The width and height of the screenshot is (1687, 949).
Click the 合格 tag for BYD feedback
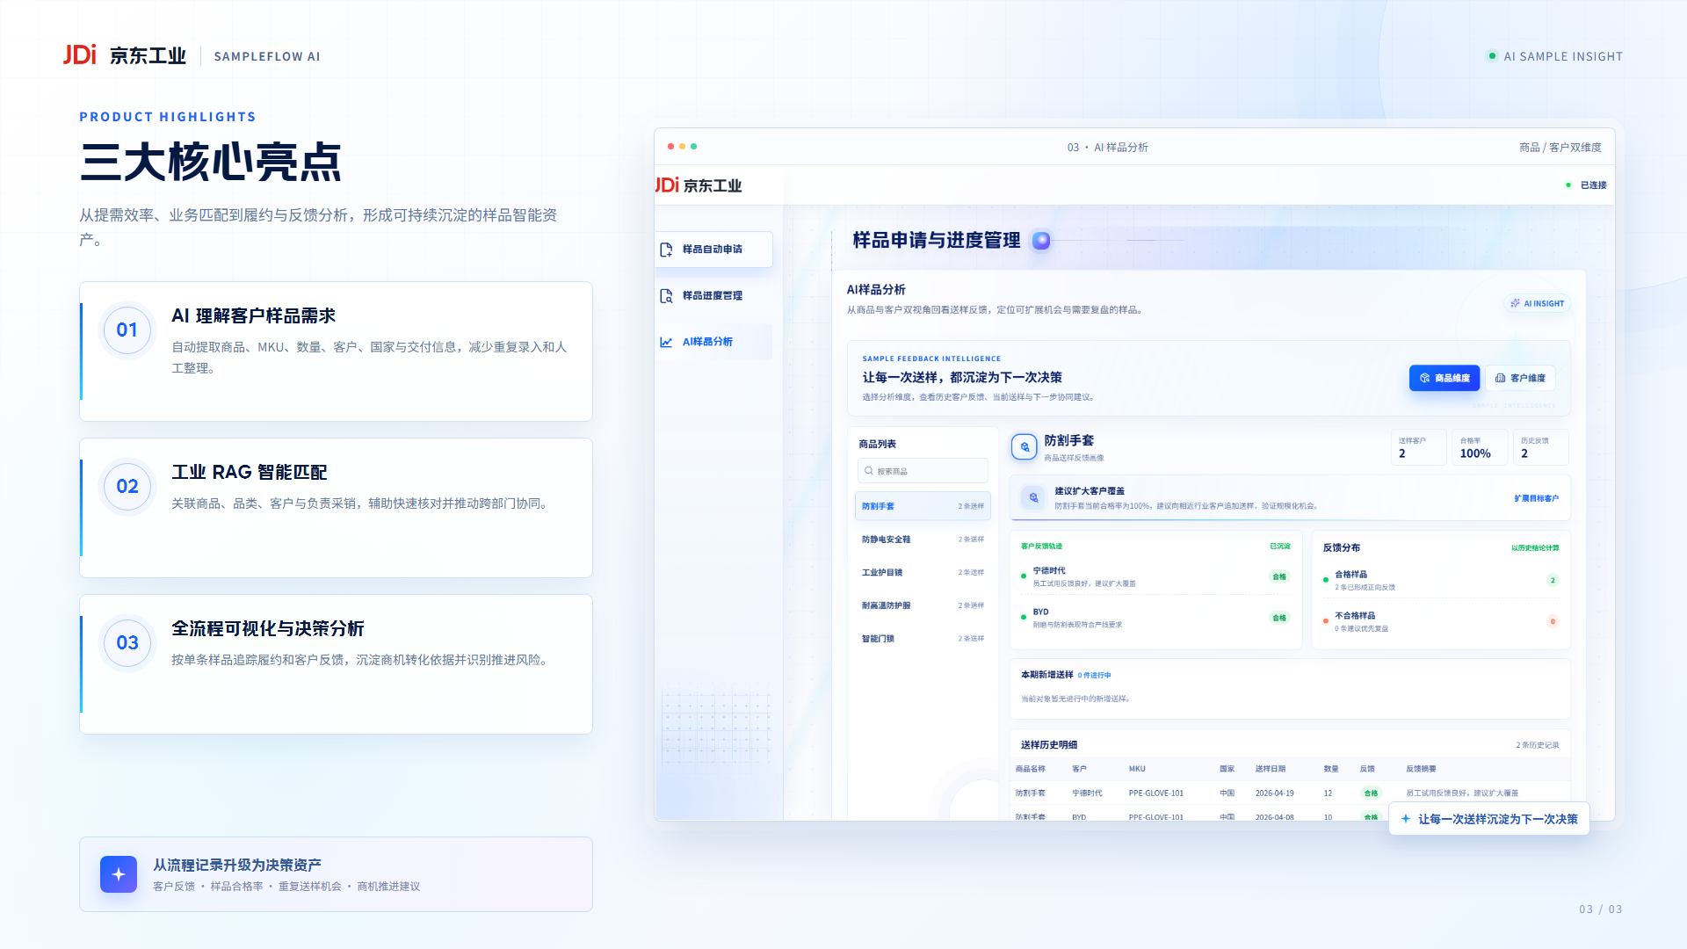[1279, 618]
